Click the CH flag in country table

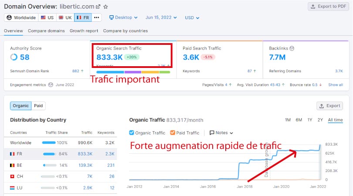coord(12,176)
